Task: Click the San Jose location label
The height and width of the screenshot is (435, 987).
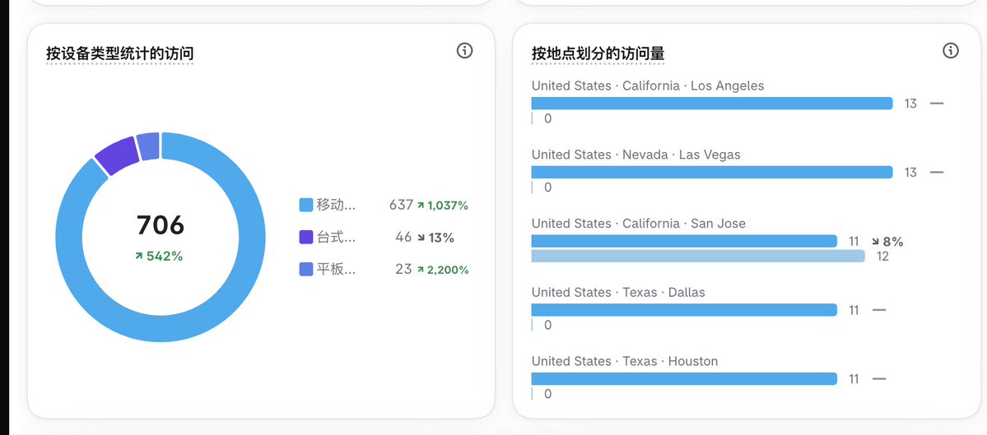Action: pos(638,224)
